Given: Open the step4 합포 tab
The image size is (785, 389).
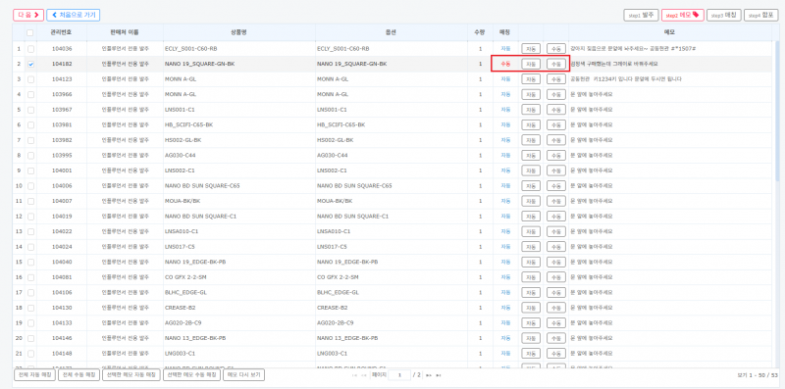Looking at the screenshot, I should (761, 15).
